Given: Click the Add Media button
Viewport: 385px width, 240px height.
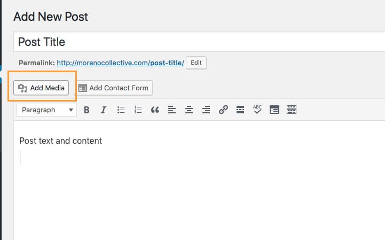Looking at the screenshot, I should click(42, 88).
